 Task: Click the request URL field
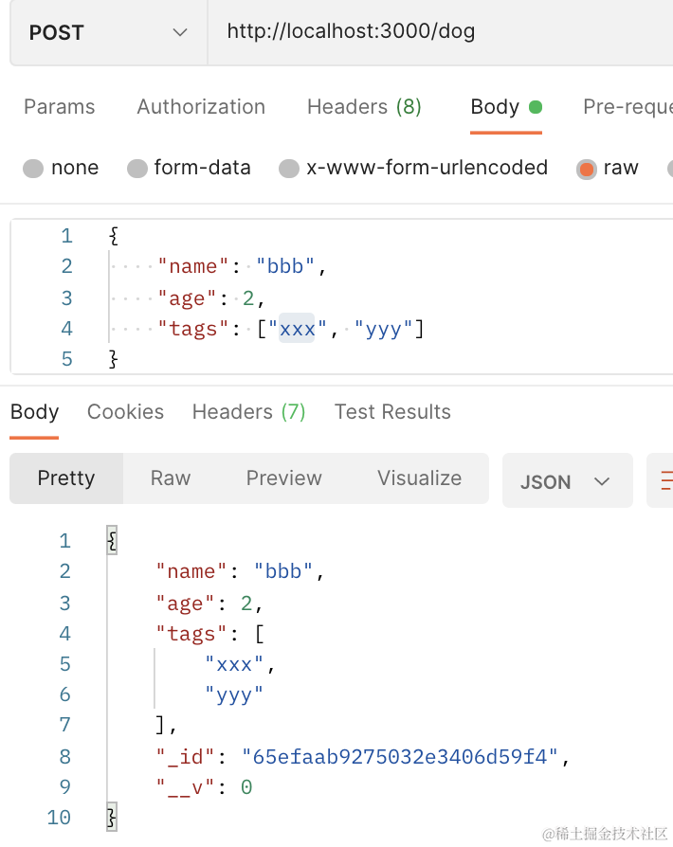pos(436,32)
